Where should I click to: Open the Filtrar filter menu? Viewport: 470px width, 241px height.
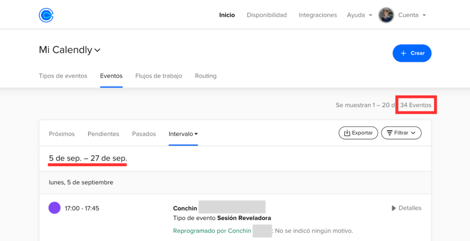[x=401, y=133]
